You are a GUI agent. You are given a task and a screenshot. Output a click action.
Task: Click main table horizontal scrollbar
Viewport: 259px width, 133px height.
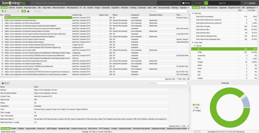coord(9,77)
